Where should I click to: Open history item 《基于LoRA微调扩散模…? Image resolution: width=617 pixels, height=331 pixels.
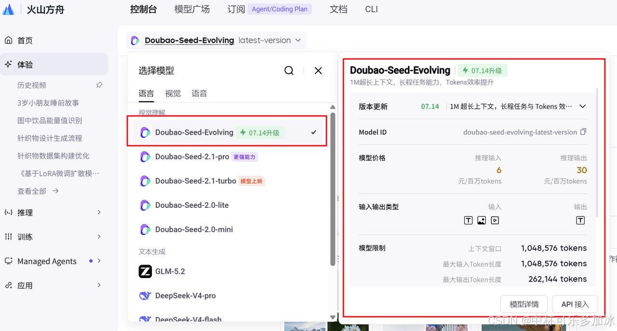58,173
